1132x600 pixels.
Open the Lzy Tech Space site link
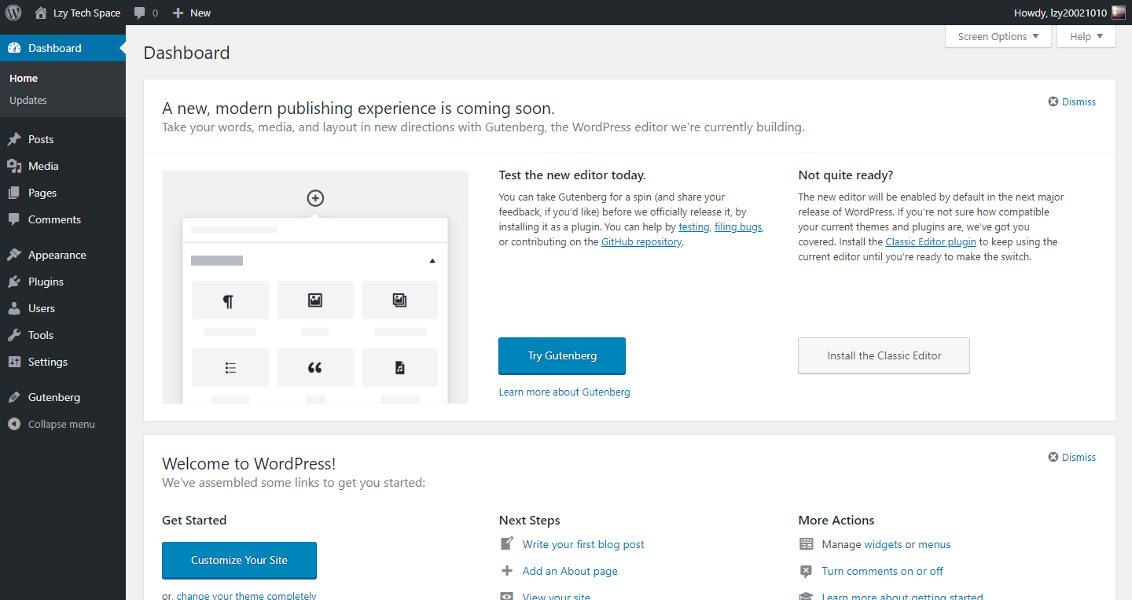tap(78, 13)
